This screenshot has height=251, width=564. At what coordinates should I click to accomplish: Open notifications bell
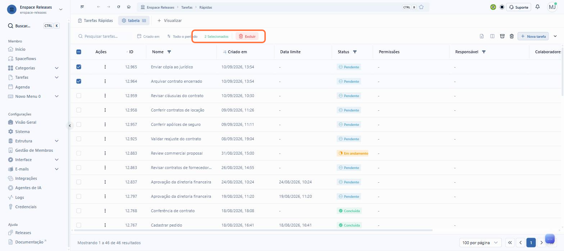[x=538, y=7]
